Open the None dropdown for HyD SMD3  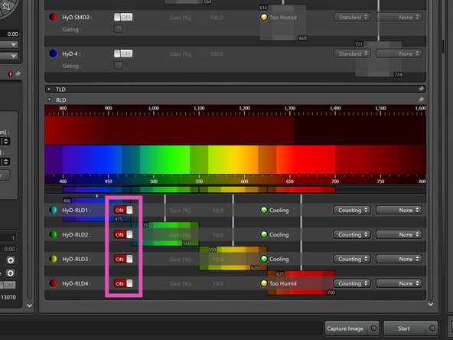[x=399, y=18]
